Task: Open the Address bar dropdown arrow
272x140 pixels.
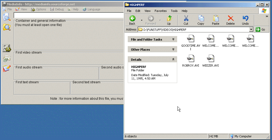Action: 251,30
